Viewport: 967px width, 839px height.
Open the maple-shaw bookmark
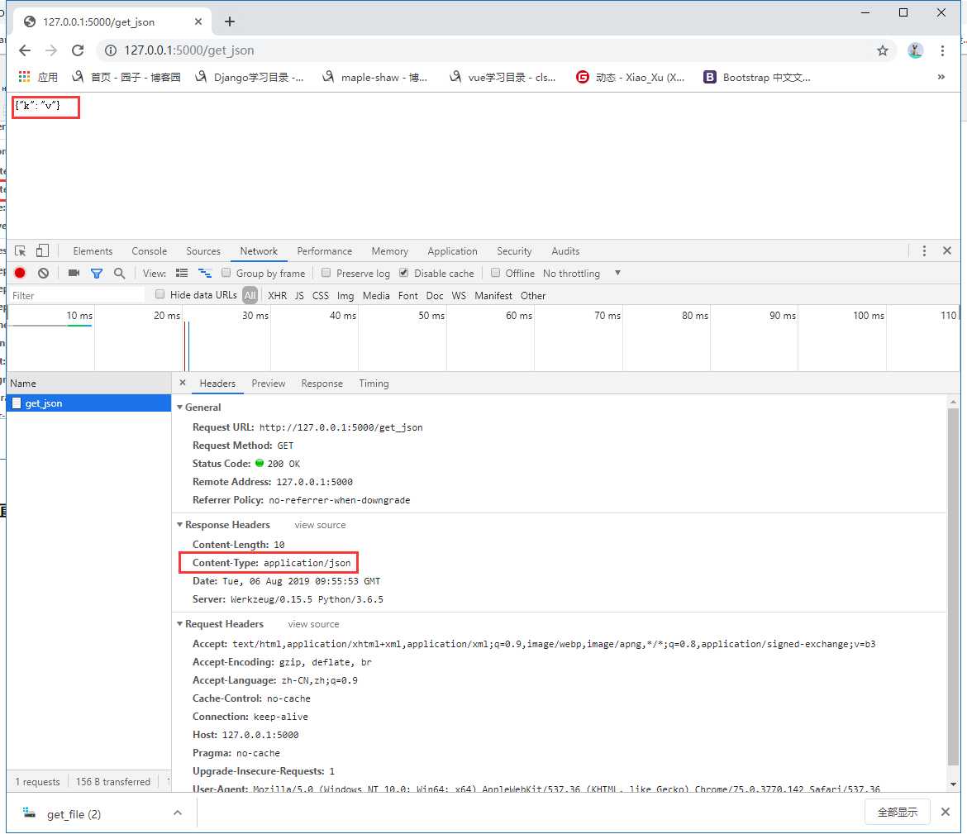(x=374, y=77)
